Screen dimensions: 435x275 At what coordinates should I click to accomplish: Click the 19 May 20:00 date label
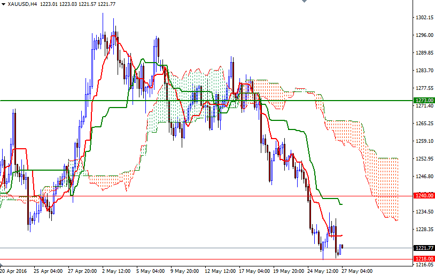(288, 271)
